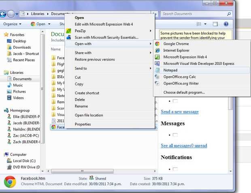Choose Delete from the context menu
Viewport: 251px width, 193px height.
(80, 100)
